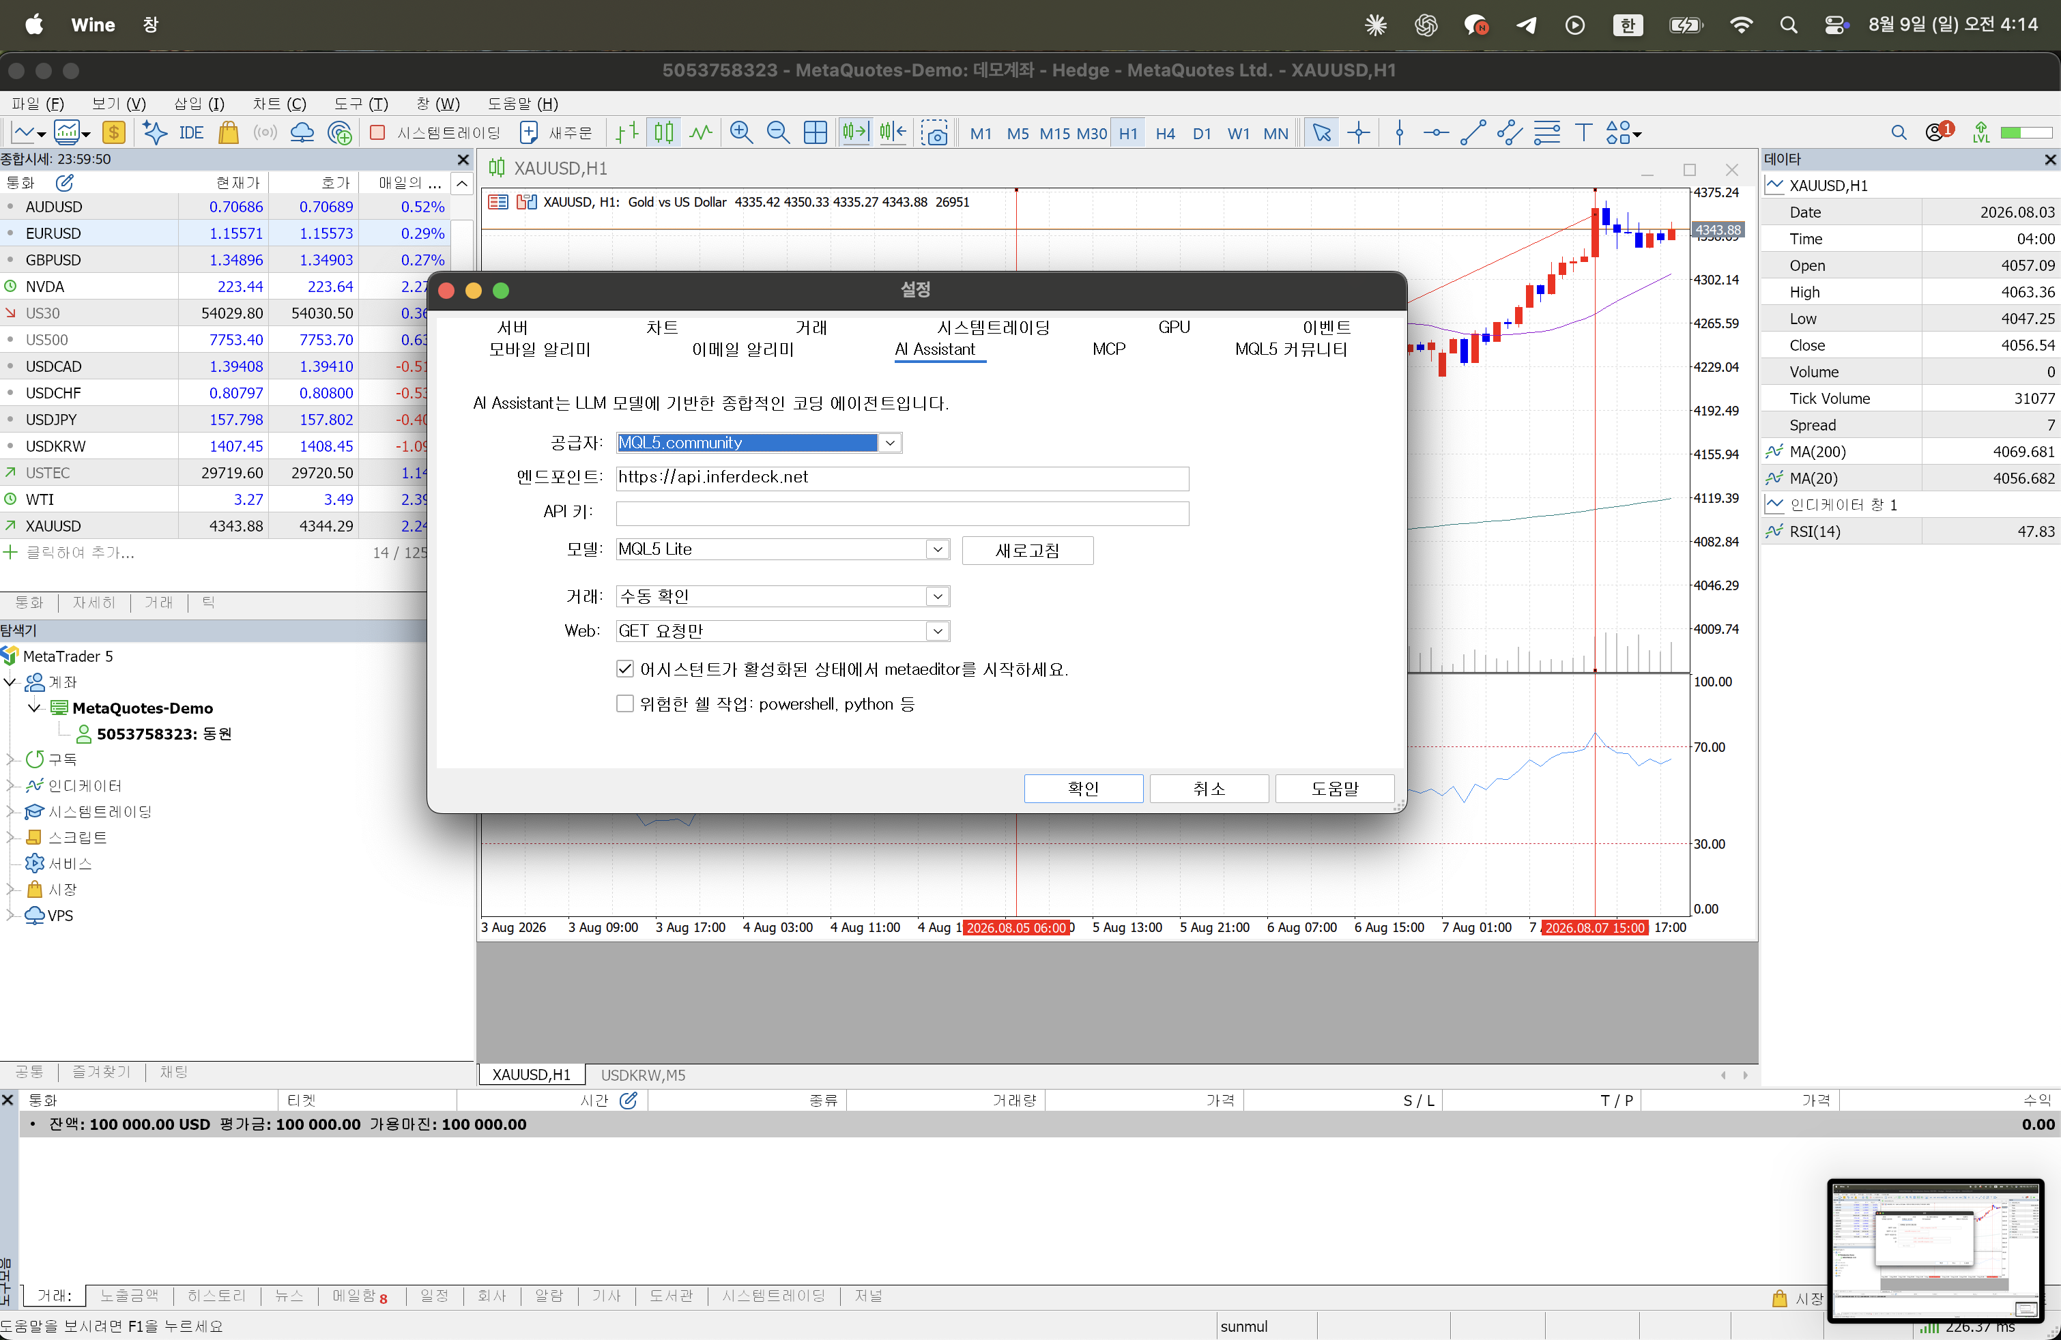
Task: Open the IDE (MetaEditor) from the toolbar
Action: click(191, 133)
